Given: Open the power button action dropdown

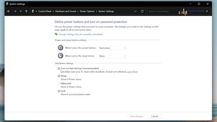Looking at the screenshot, I should click(x=112, y=48).
